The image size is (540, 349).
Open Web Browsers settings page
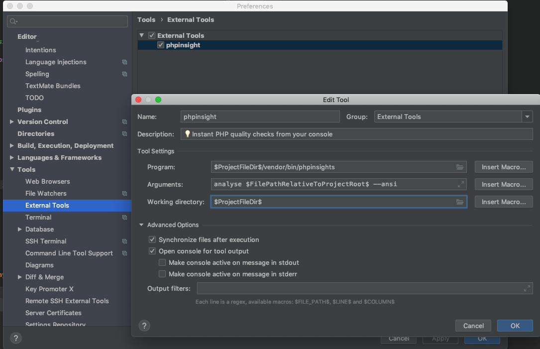pos(47,182)
